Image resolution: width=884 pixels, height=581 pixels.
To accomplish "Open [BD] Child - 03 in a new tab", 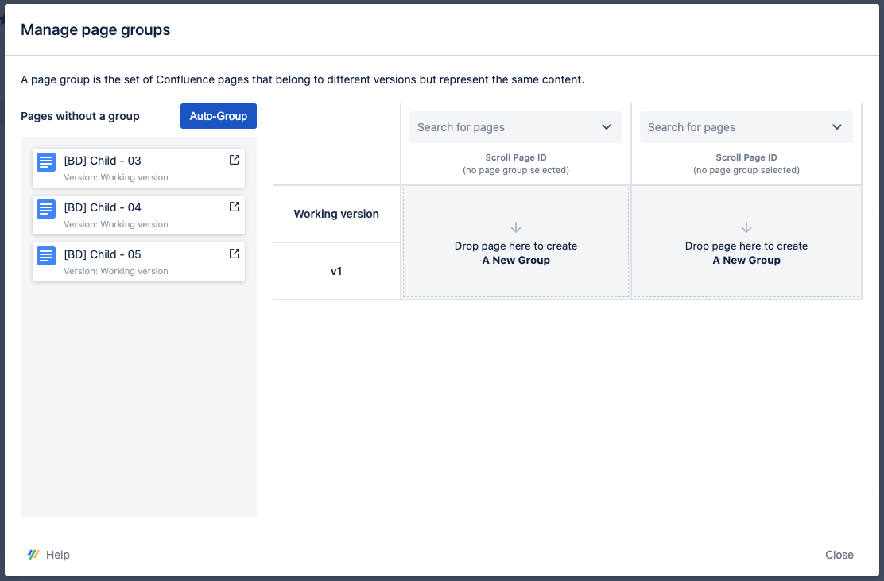I will (x=234, y=159).
